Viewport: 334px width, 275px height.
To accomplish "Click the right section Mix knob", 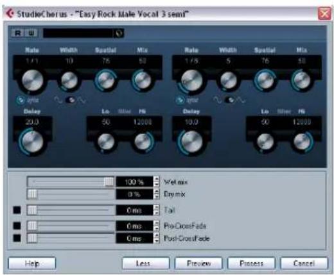I will click(x=301, y=80).
